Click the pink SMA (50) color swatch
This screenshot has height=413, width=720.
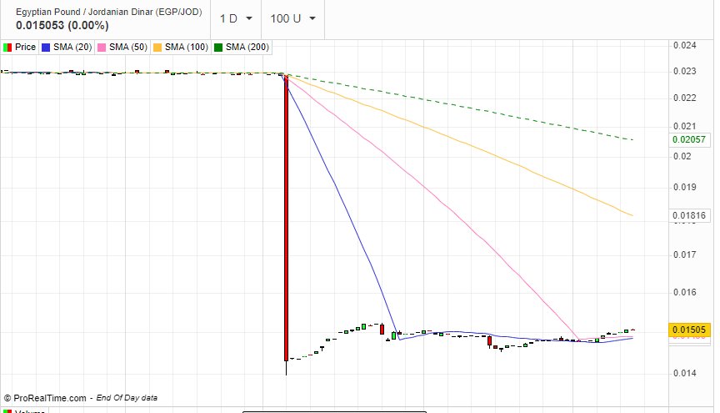click(102, 48)
